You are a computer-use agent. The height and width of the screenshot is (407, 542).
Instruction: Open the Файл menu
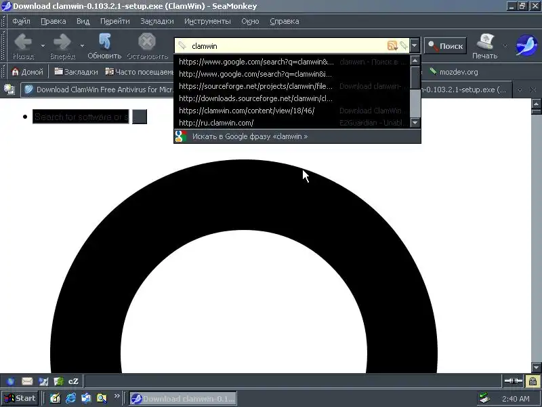(x=21, y=21)
